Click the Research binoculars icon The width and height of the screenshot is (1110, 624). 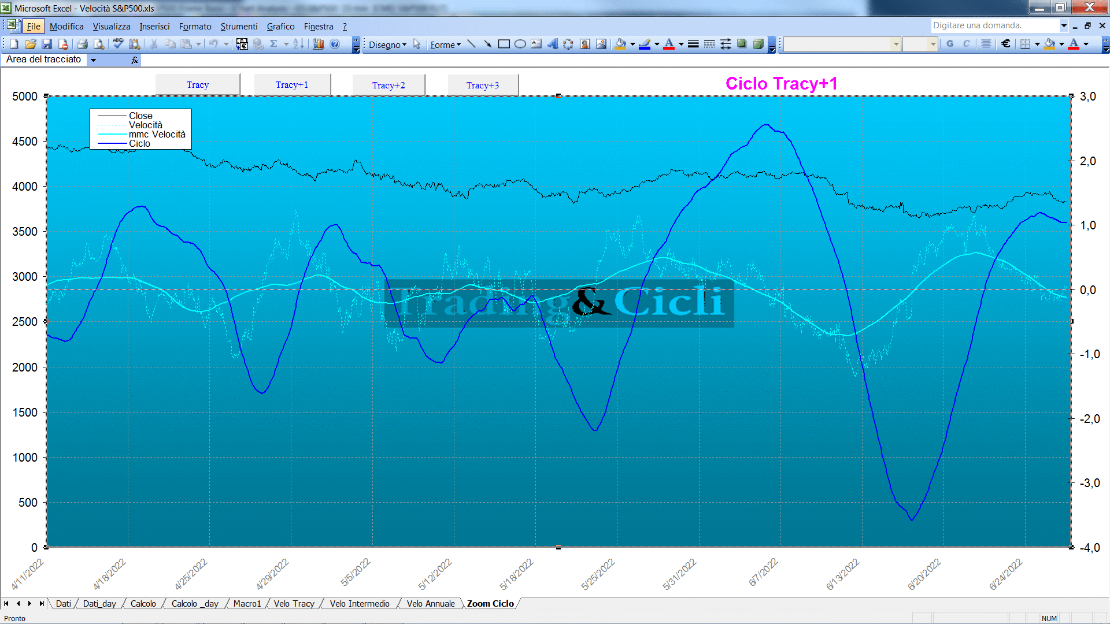pyautogui.click(x=135, y=44)
